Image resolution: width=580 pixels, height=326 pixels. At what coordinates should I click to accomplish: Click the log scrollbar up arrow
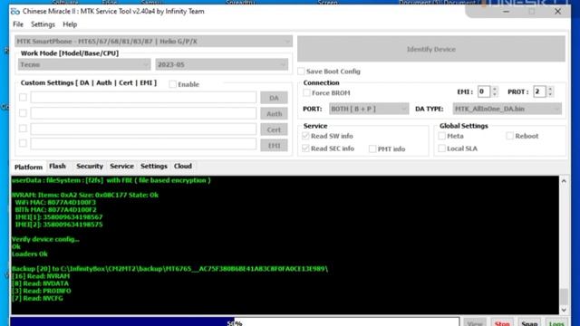[564, 181]
